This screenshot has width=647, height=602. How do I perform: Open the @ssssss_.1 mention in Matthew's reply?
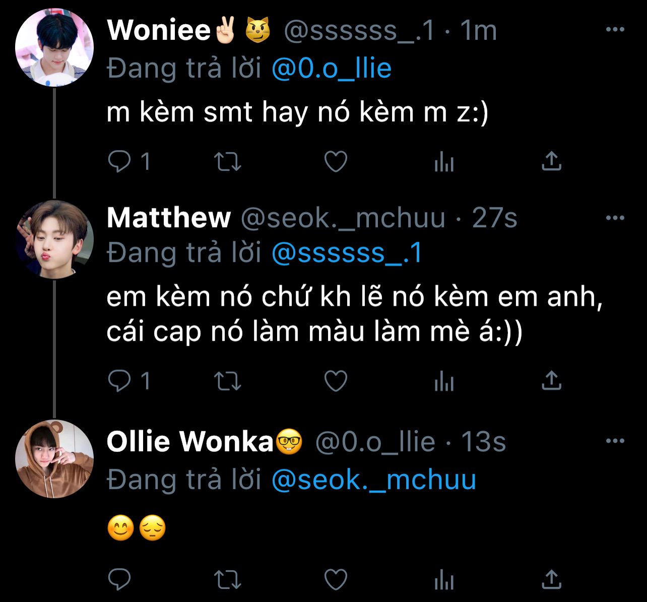click(x=346, y=253)
